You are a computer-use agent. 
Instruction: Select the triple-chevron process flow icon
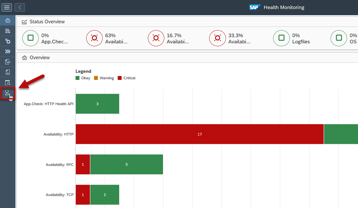click(x=8, y=51)
